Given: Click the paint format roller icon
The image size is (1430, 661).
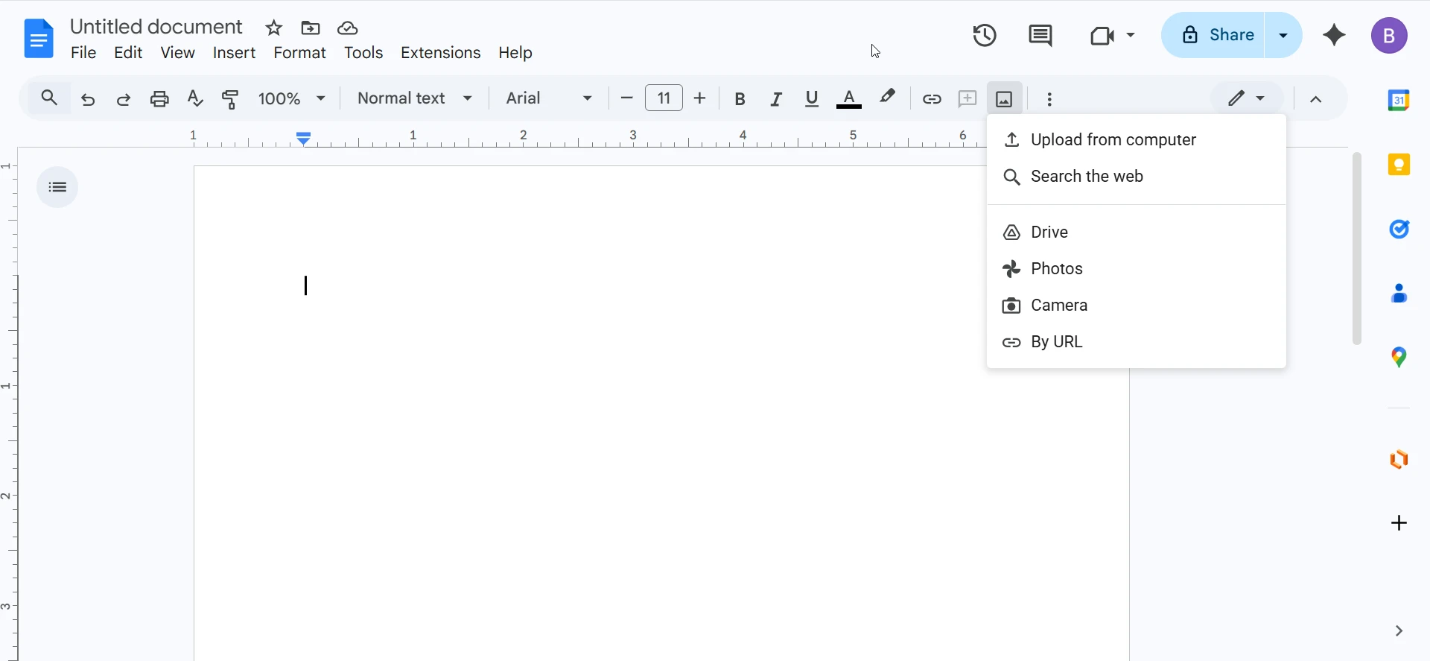Looking at the screenshot, I should click(x=231, y=98).
